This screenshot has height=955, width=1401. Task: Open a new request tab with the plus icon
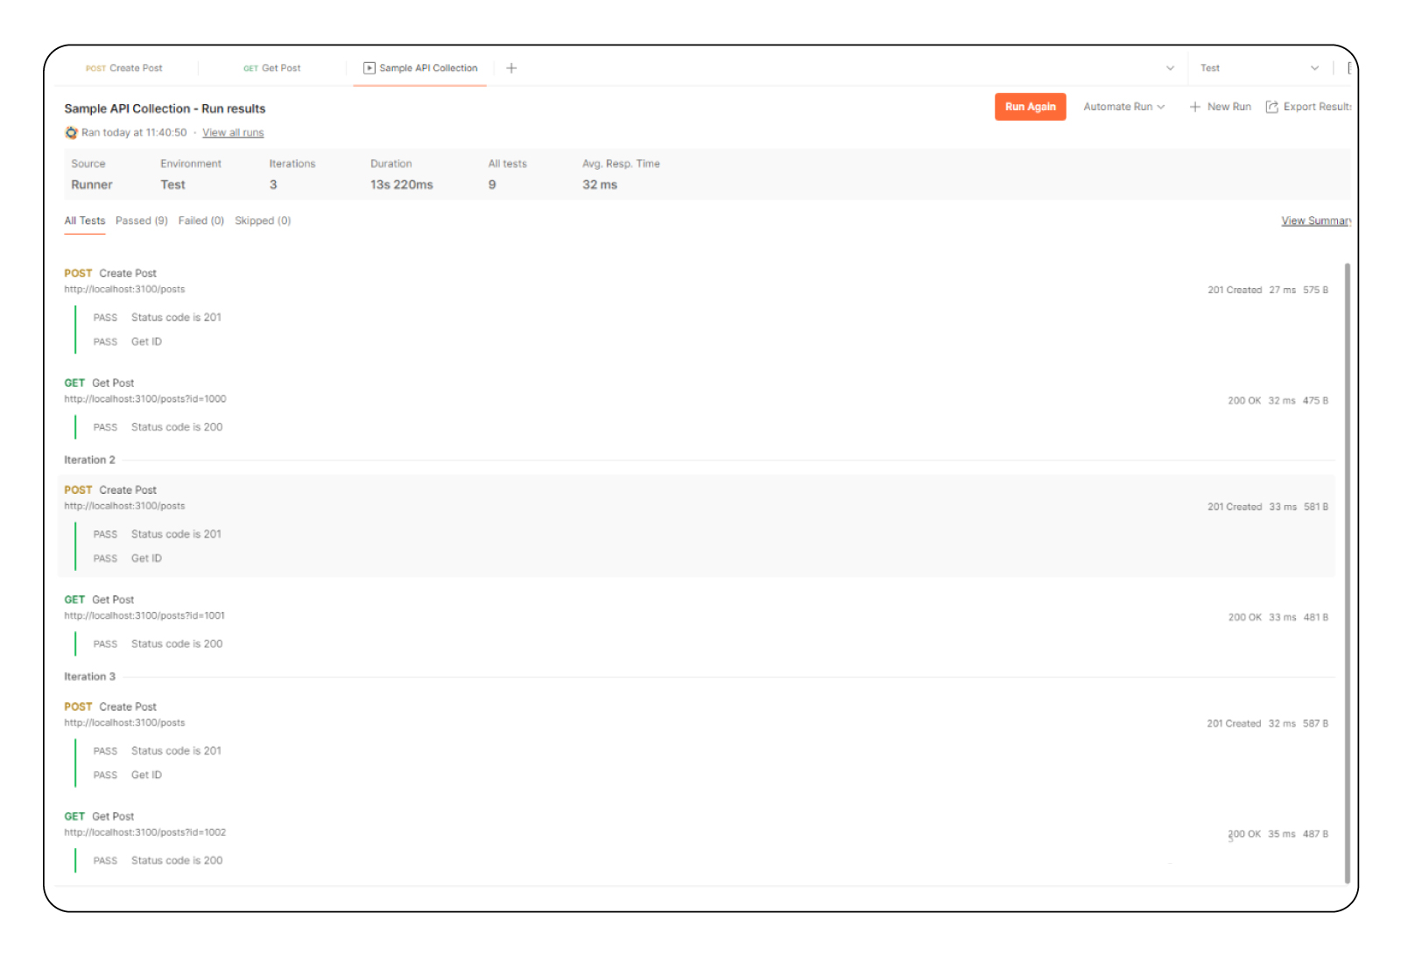pos(512,67)
